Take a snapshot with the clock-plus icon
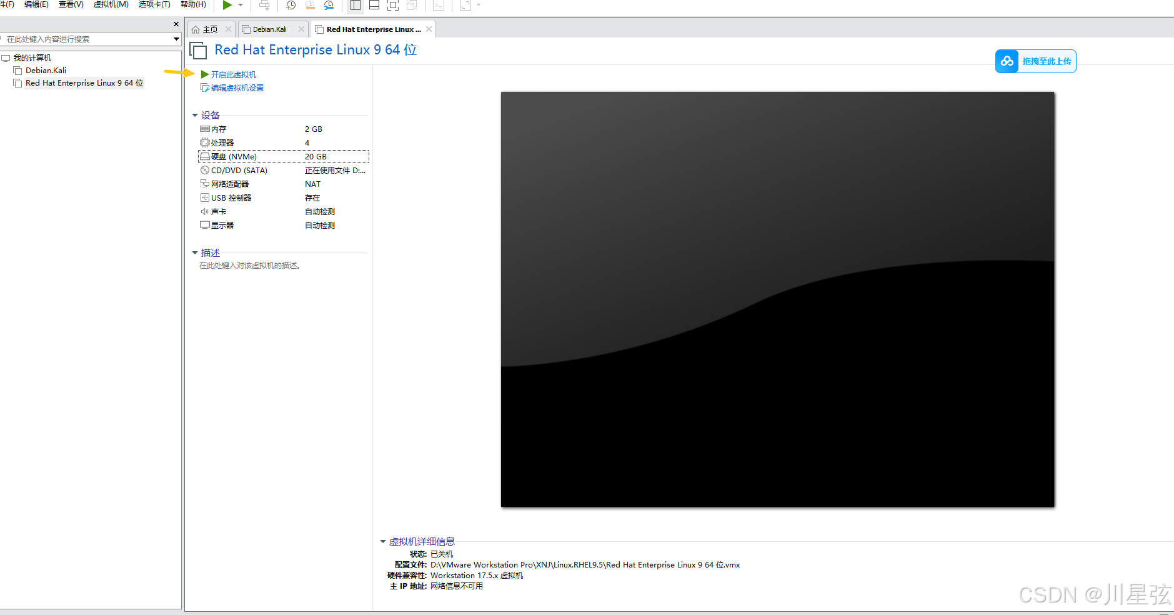The width and height of the screenshot is (1174, 615). [x=291, y=5]
